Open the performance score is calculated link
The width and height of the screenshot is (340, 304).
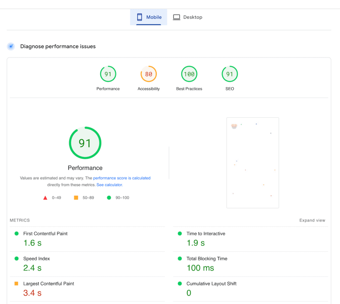pyautogui.click(x=122, y=178)
